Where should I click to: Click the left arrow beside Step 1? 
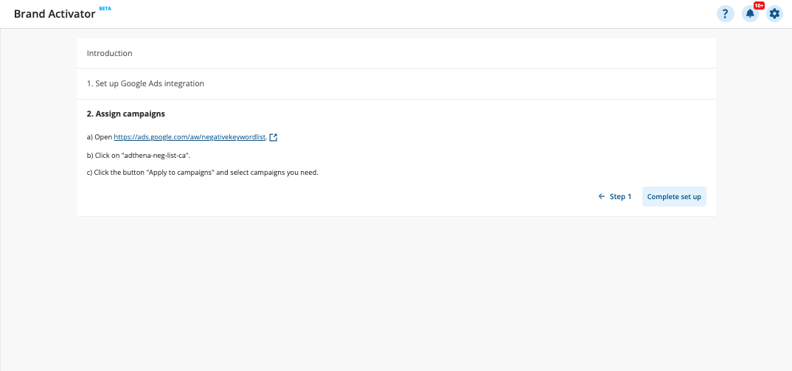(601, 197)
